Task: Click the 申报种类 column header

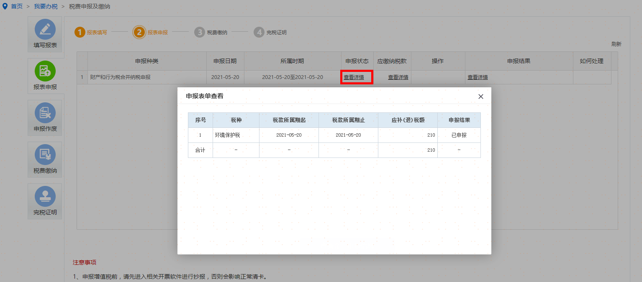Action: tap(147, 61)
